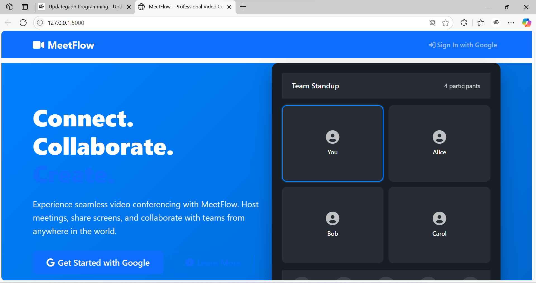Click the tracking prevention icon in address bar

point(432,23)
